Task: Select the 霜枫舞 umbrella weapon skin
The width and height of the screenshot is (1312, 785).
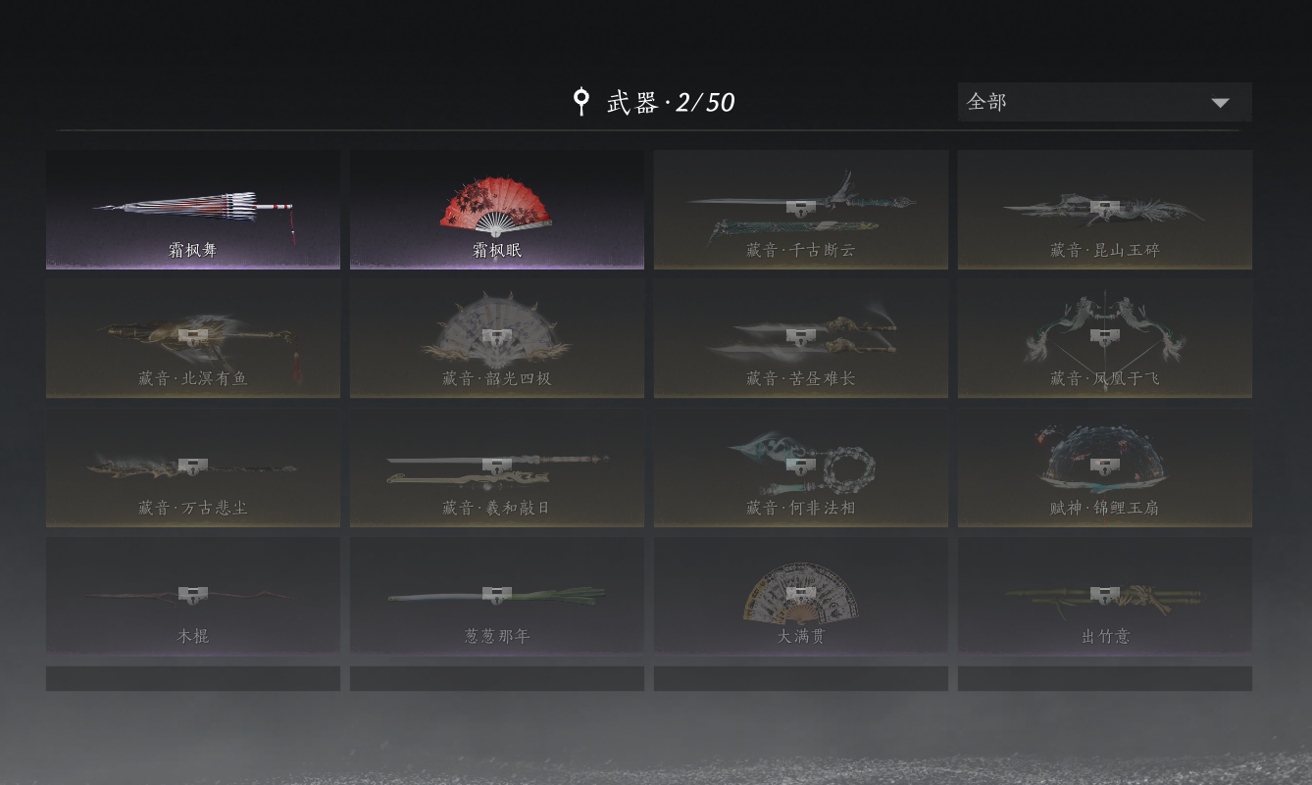Action: tap(193, 210)
